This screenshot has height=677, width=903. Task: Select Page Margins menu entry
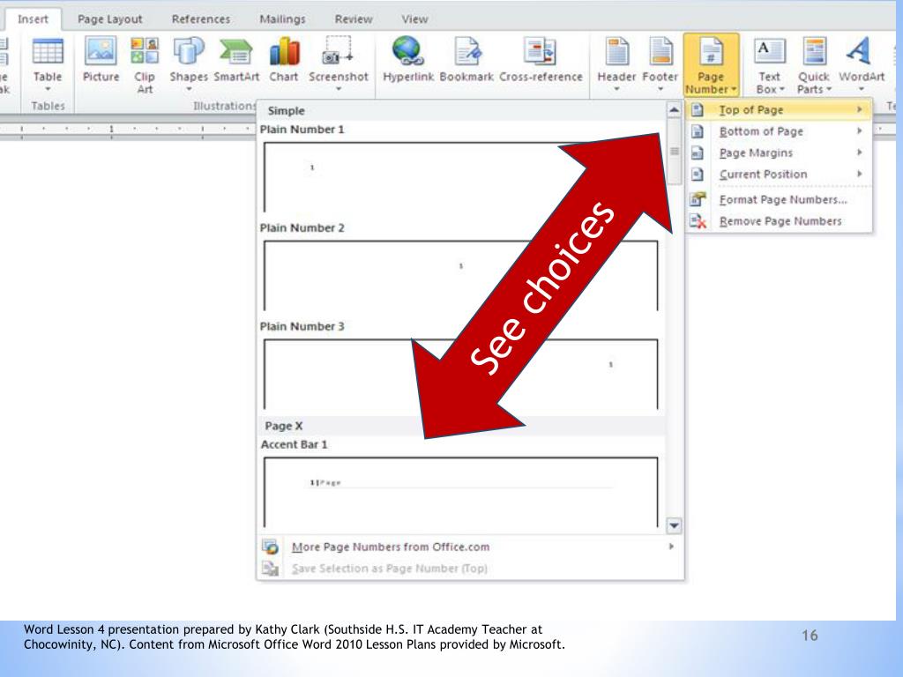[x=779, y=153]
